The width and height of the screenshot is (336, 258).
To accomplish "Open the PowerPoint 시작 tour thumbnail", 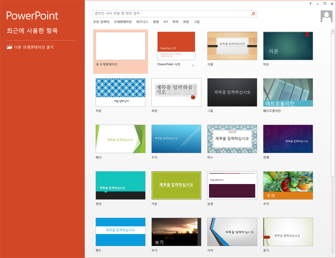I will pyautogui.click(x=176, y=46).
